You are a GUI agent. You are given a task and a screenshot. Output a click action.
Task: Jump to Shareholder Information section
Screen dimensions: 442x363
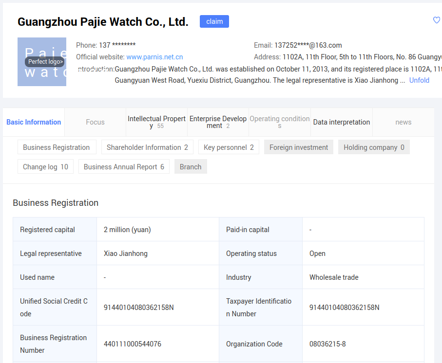147,147
